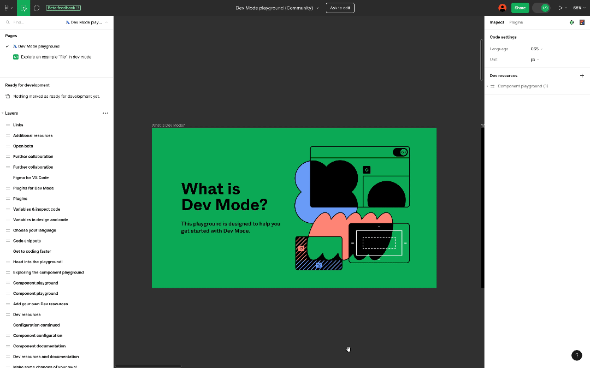Screen dimensions: 590x368
Task: Click the Present play icon
Action: 560,8
